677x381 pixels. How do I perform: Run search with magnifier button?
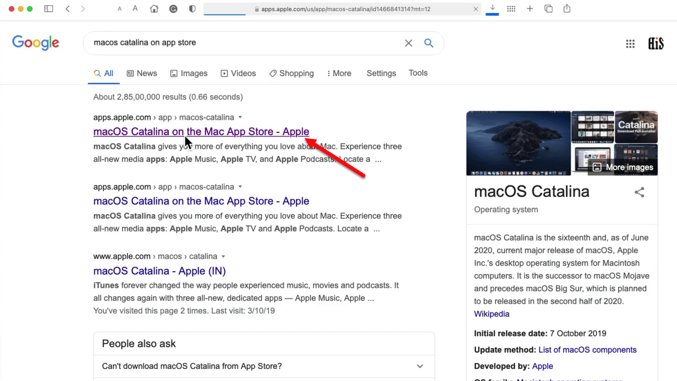(429, 43)
